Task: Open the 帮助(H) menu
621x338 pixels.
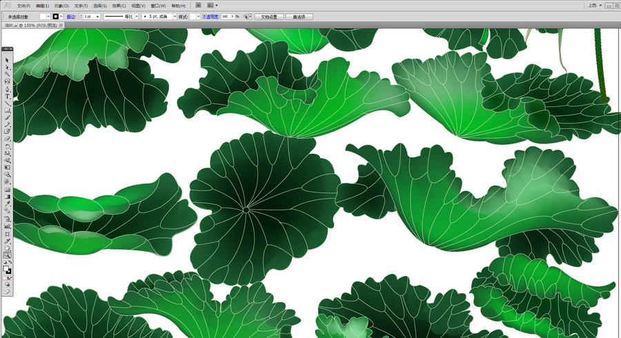Action: 178,6
